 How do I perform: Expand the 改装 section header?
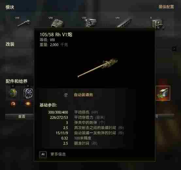pos(10,44)
